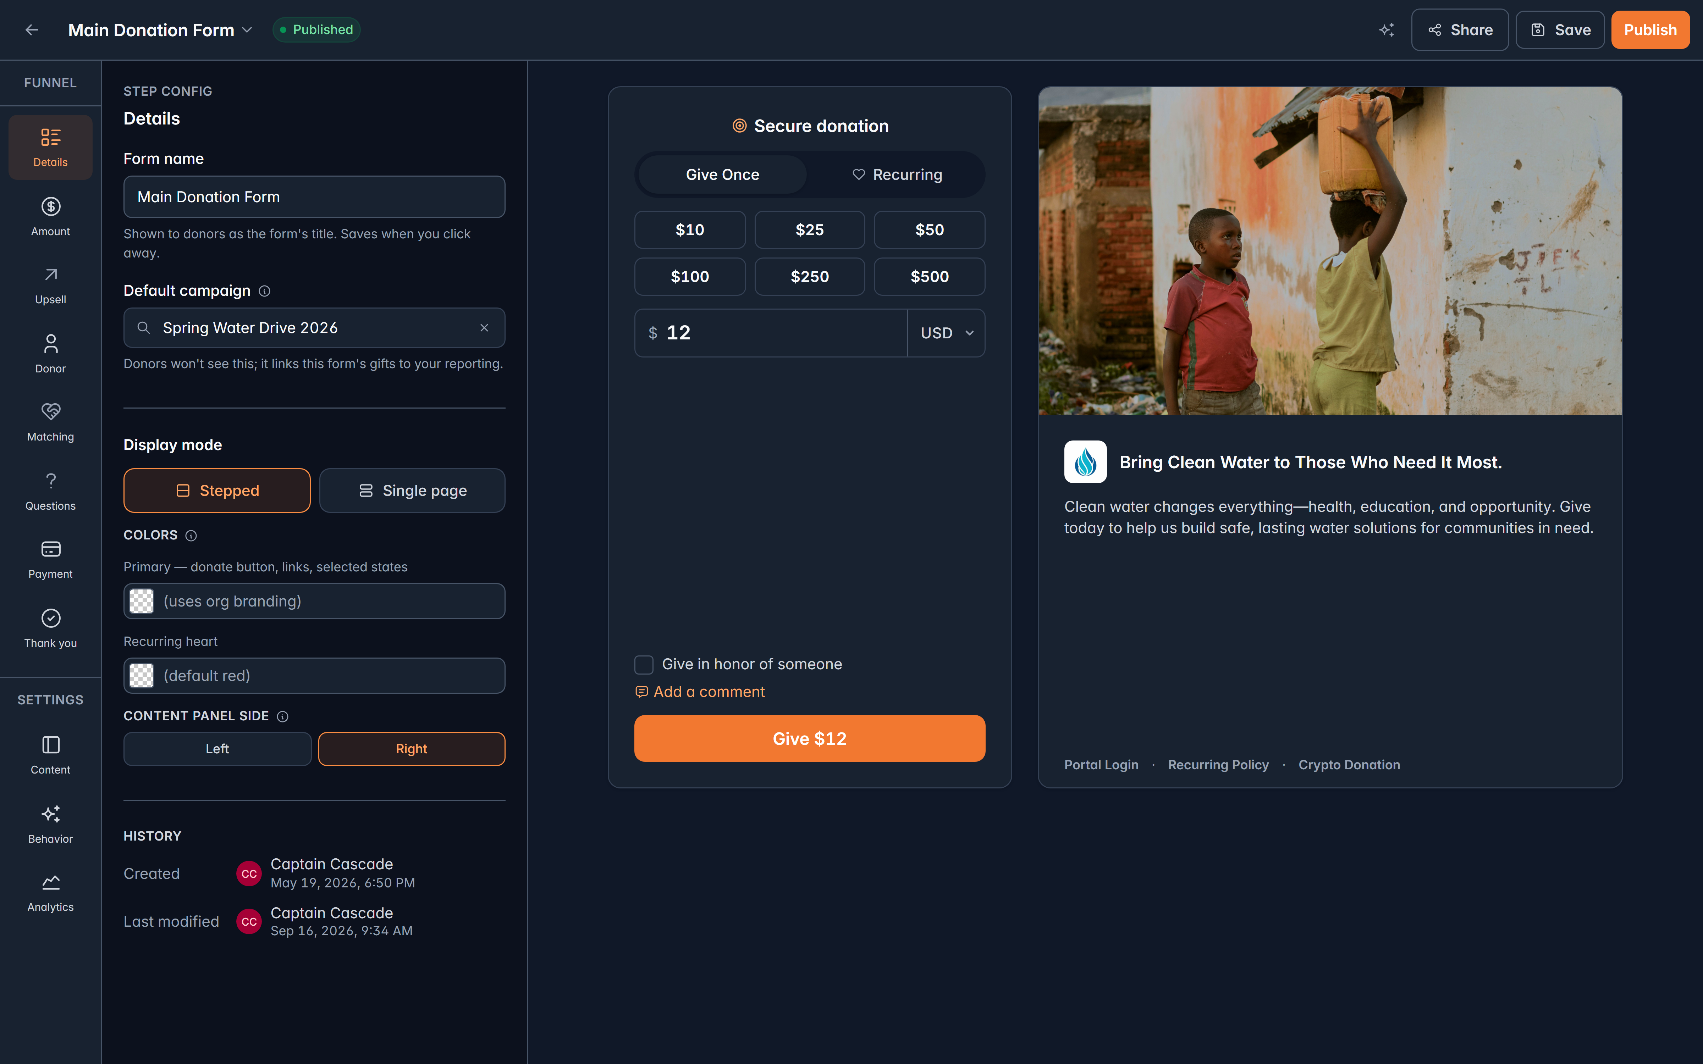Open the Default campaign search box

coord(315,328)
